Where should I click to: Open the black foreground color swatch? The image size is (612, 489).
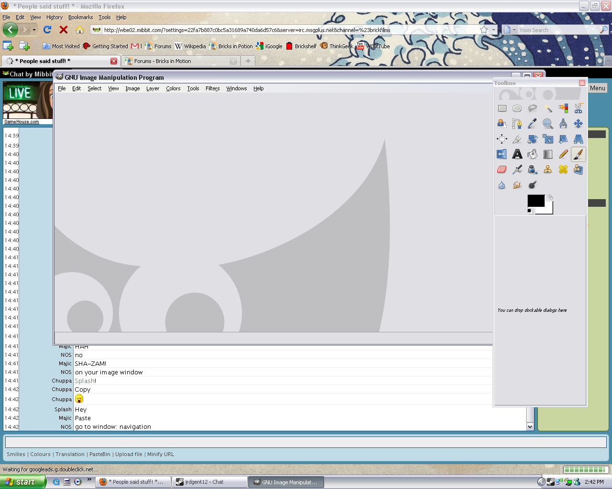pos(535,201)
